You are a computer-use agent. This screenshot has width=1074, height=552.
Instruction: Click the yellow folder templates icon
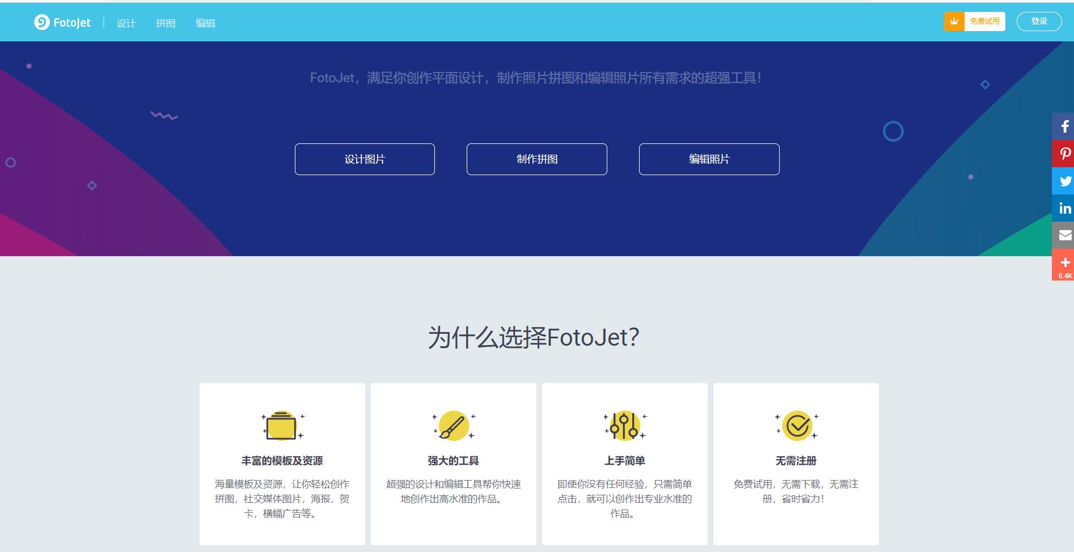pyautogui.click(x=282, y=426)
